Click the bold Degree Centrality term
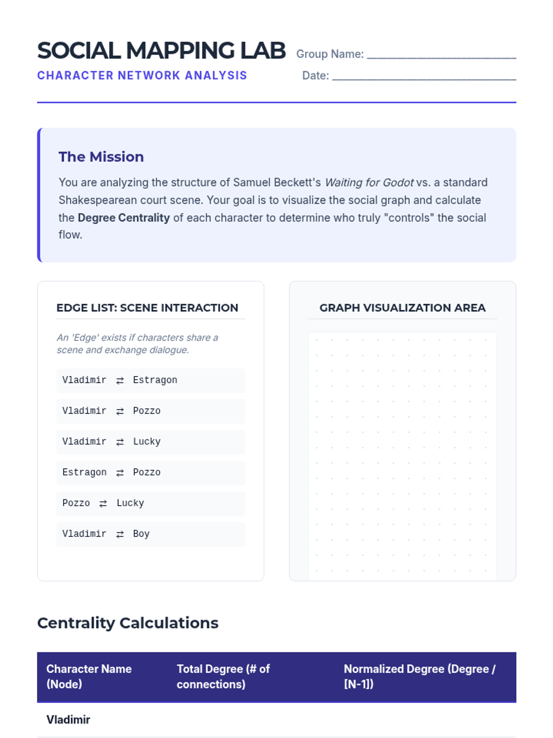This screenshot has width=553, height=738. (124, 218)
